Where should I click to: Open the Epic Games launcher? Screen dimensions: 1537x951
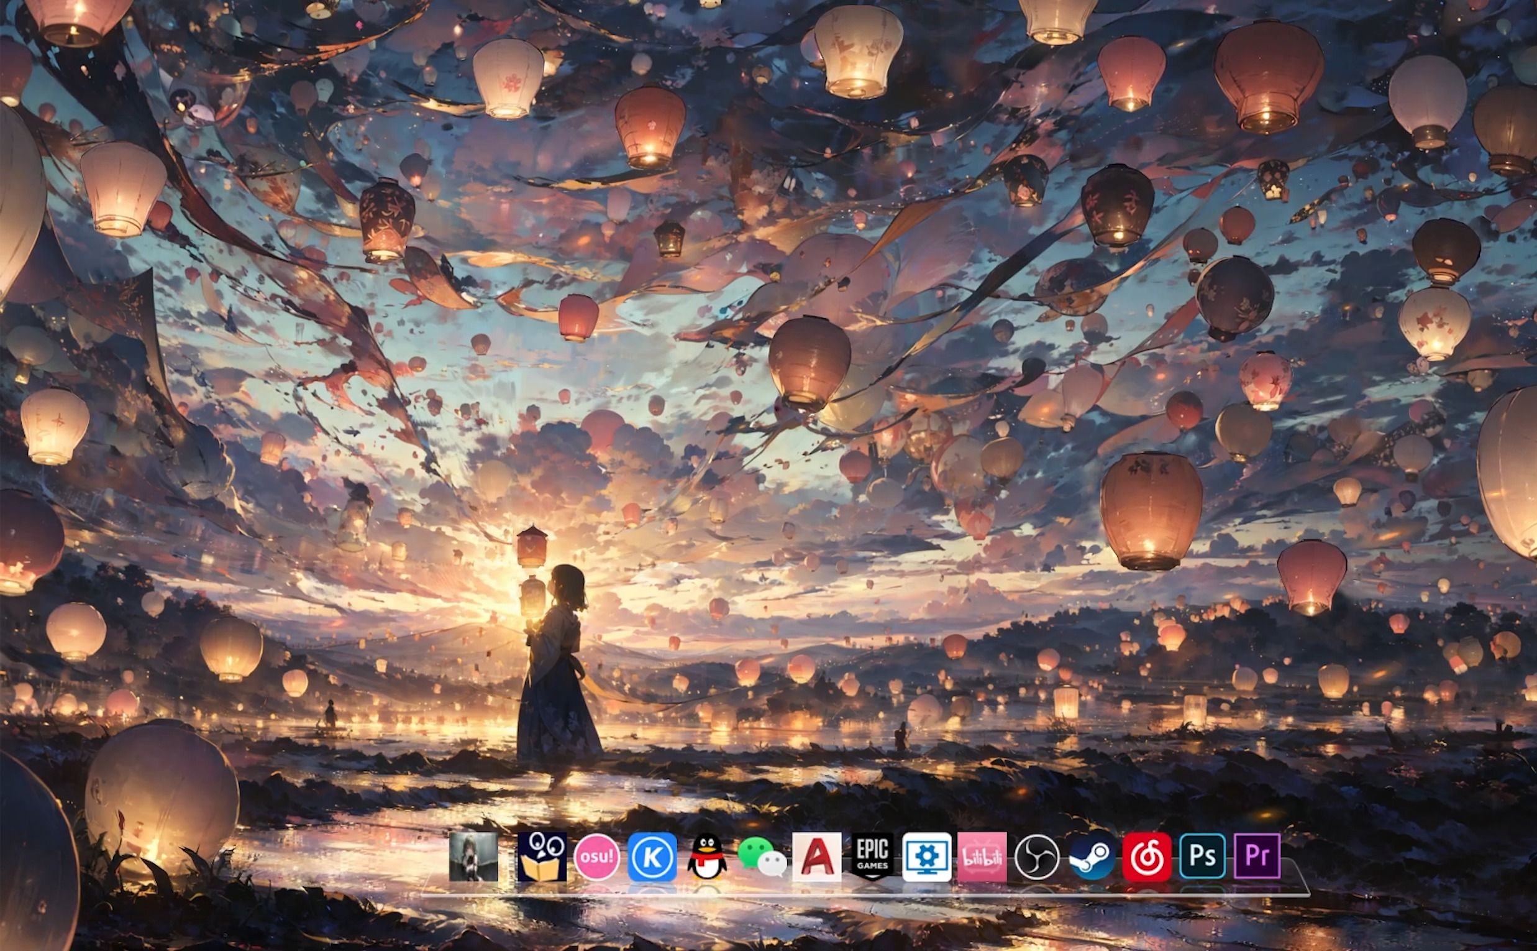pos(872,857)
